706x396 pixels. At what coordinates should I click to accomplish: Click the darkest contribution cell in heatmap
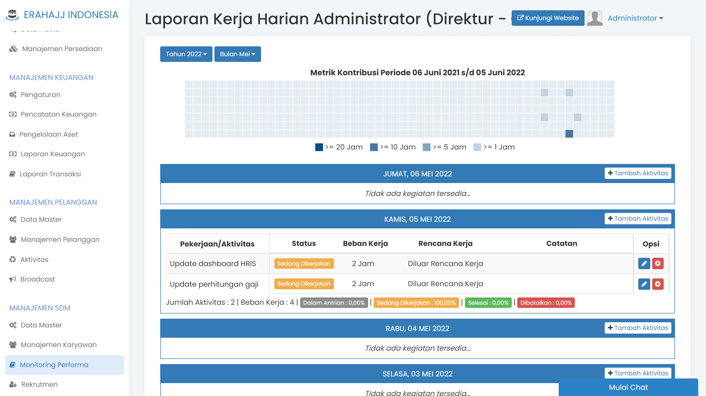(569, 134)
